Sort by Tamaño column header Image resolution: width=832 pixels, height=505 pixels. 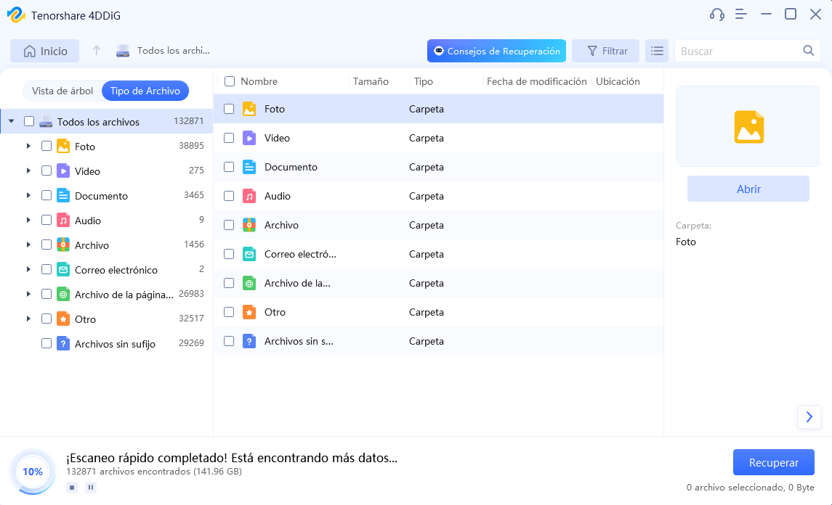pos(371,81)
